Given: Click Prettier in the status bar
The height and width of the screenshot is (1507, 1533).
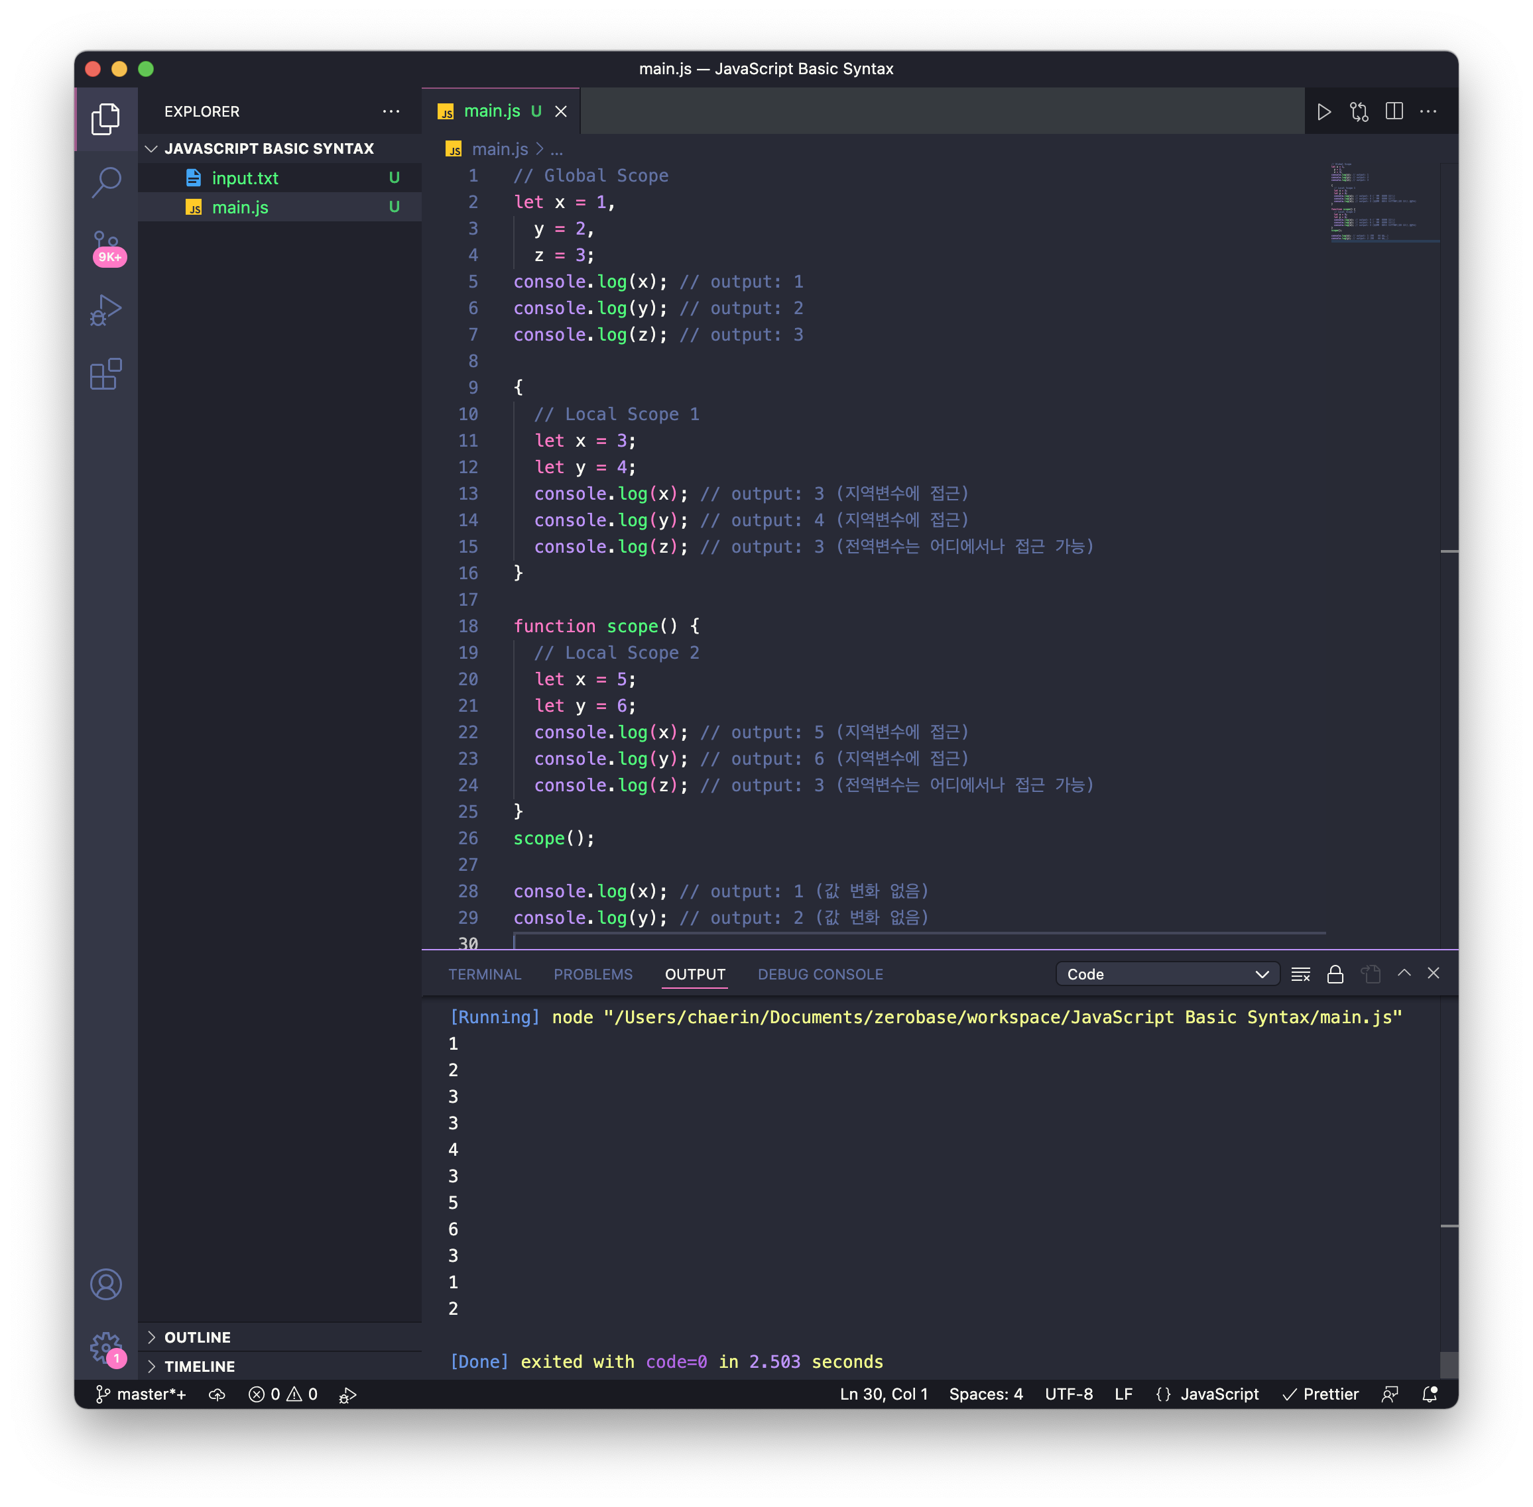Looking at the screenshot, I should (x=1321, y=1394).
